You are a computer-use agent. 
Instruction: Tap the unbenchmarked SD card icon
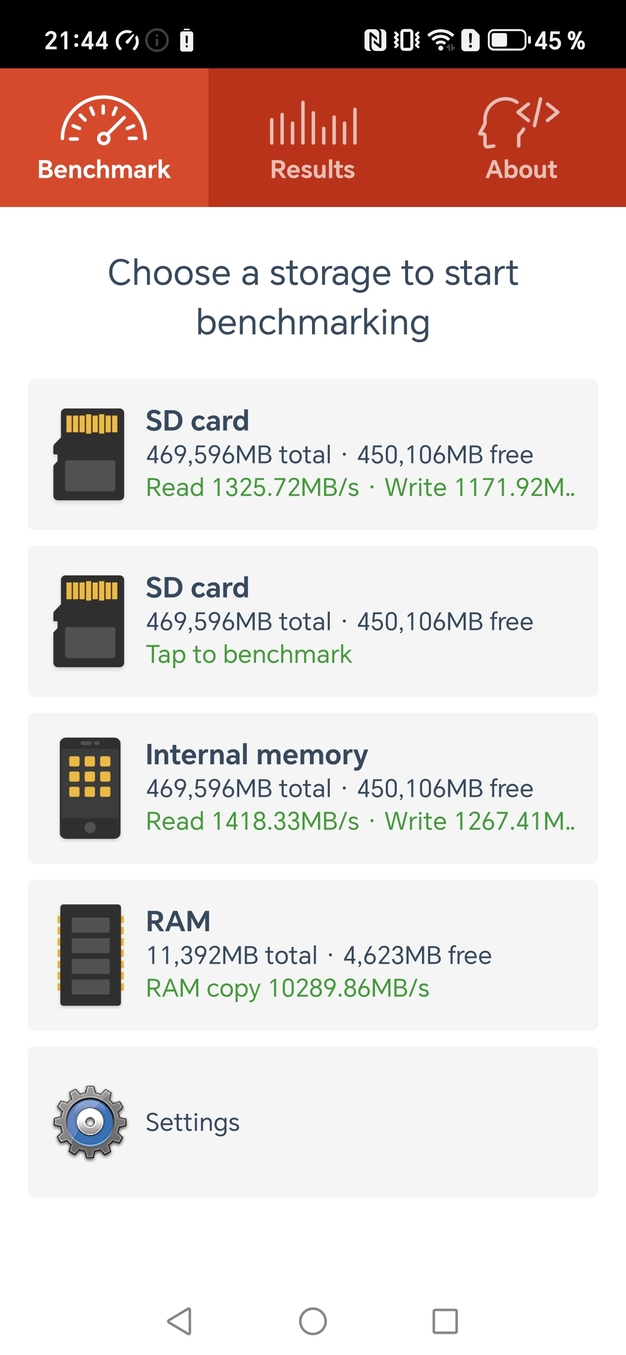click(x=90, y=621)
